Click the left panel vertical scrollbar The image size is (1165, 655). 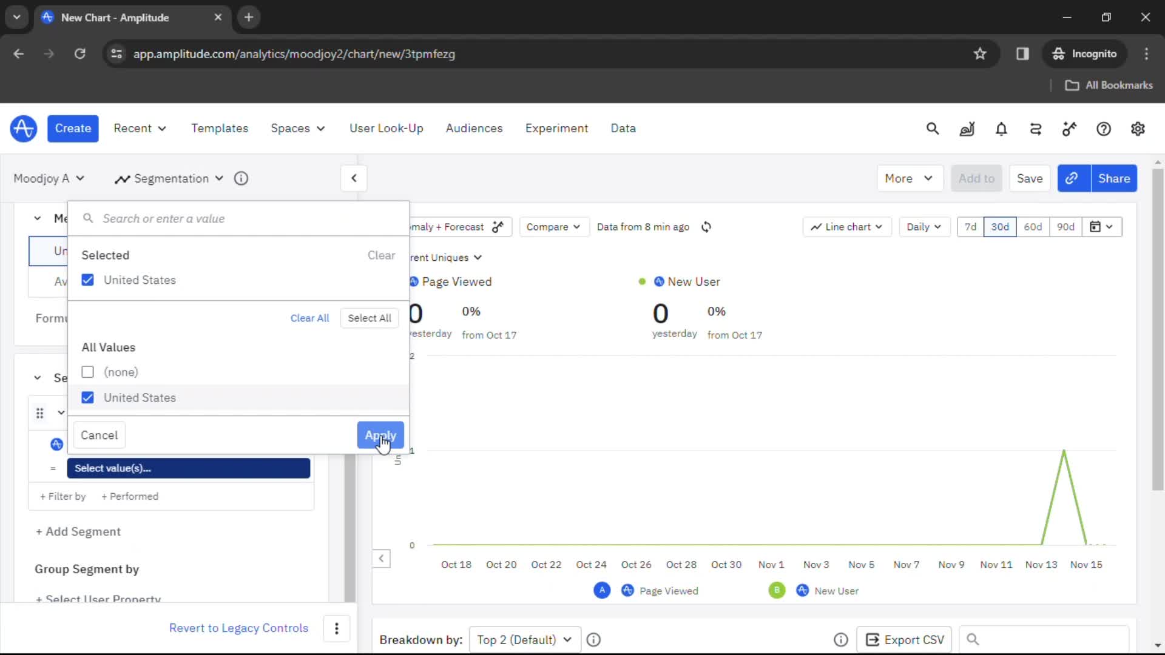pyautogui.click(x=350, y=528)
